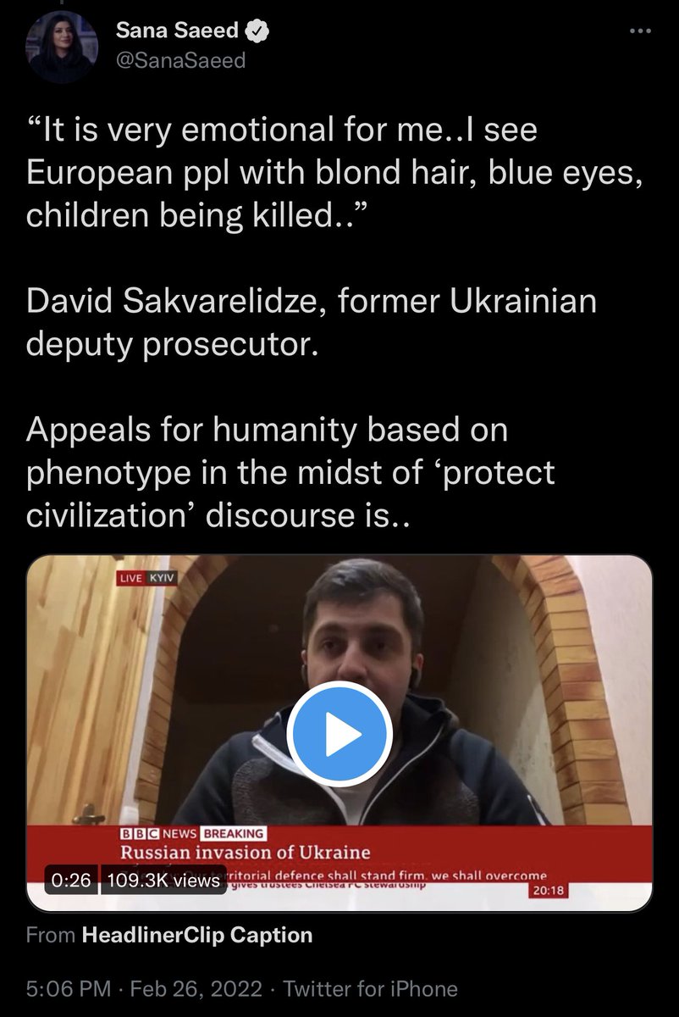
Task: Click the 109.3K views counter
Action: [164, 881]
